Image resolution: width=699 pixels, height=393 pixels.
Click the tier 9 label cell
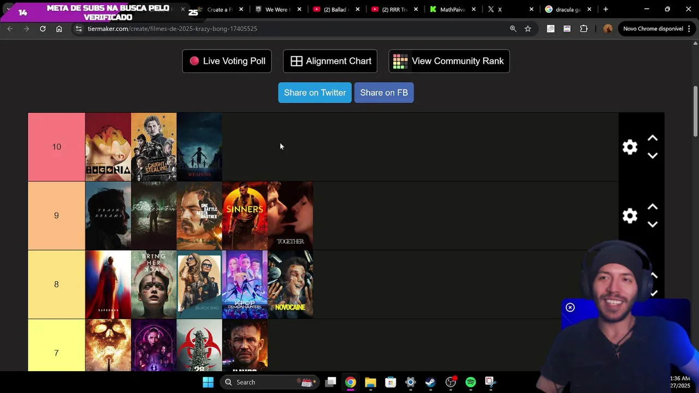[57, 216]
